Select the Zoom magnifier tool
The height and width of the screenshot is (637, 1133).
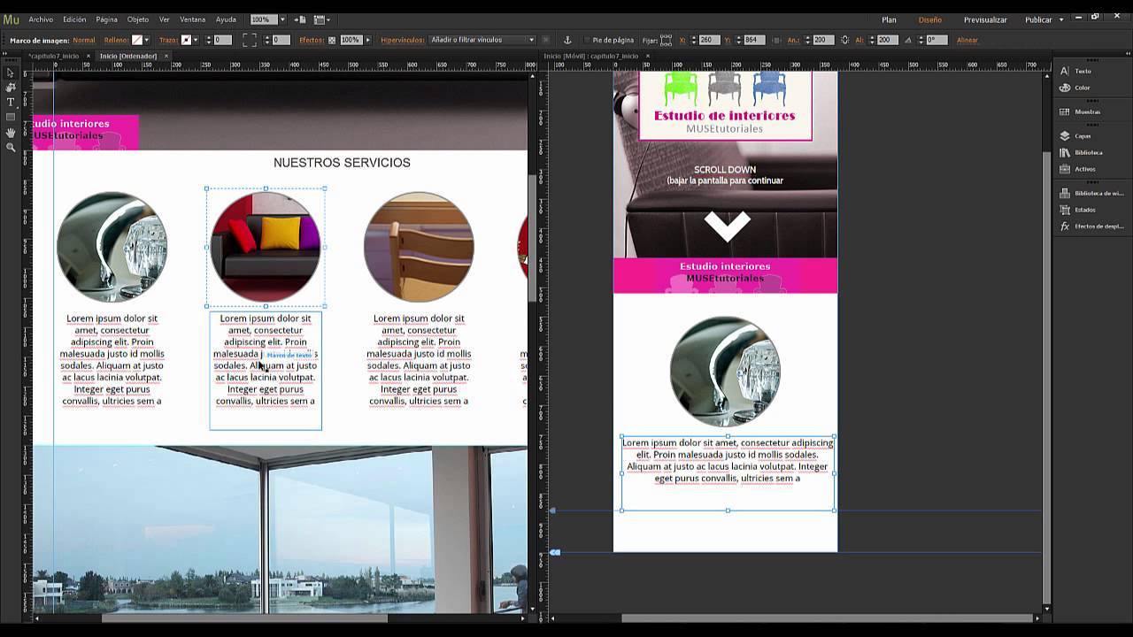pos(11,148)
